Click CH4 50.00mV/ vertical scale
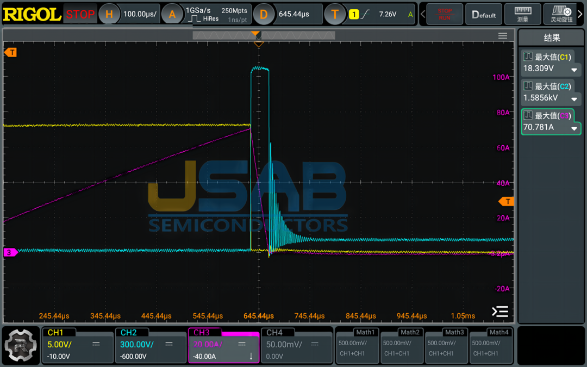 click(284, 344)
